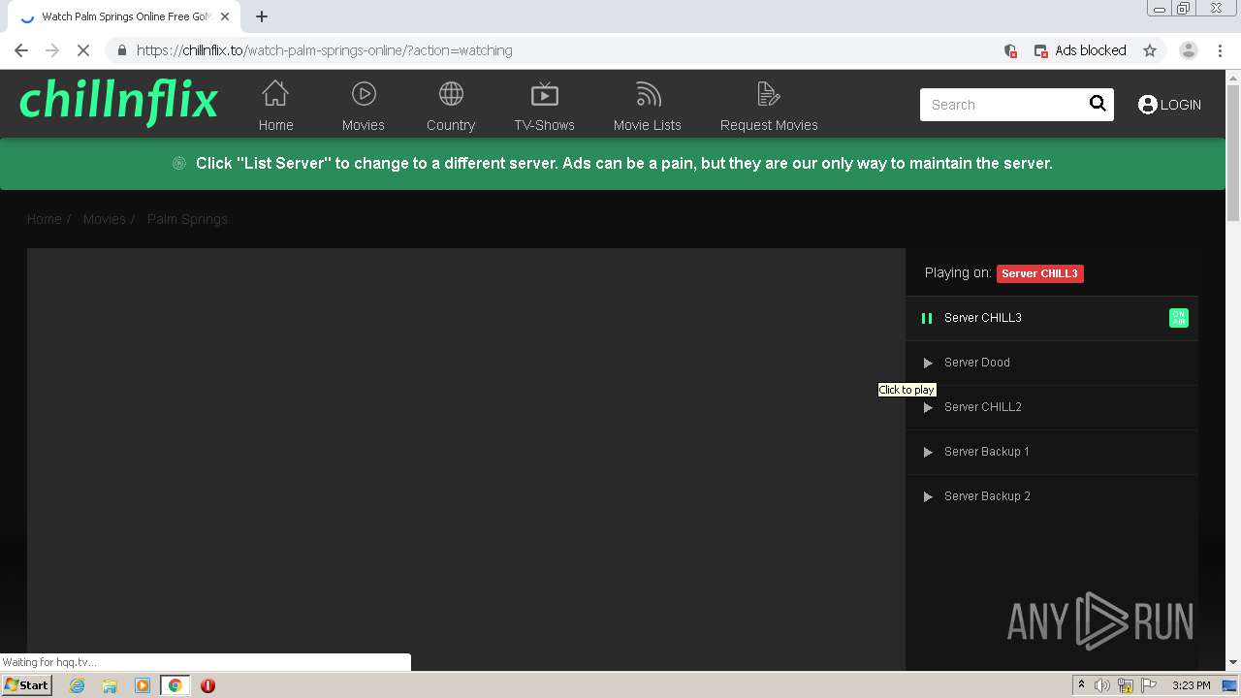Open File Explorer folder from taskbar
The width and height of the screenshot is (1241, 698).
[110, 685]
